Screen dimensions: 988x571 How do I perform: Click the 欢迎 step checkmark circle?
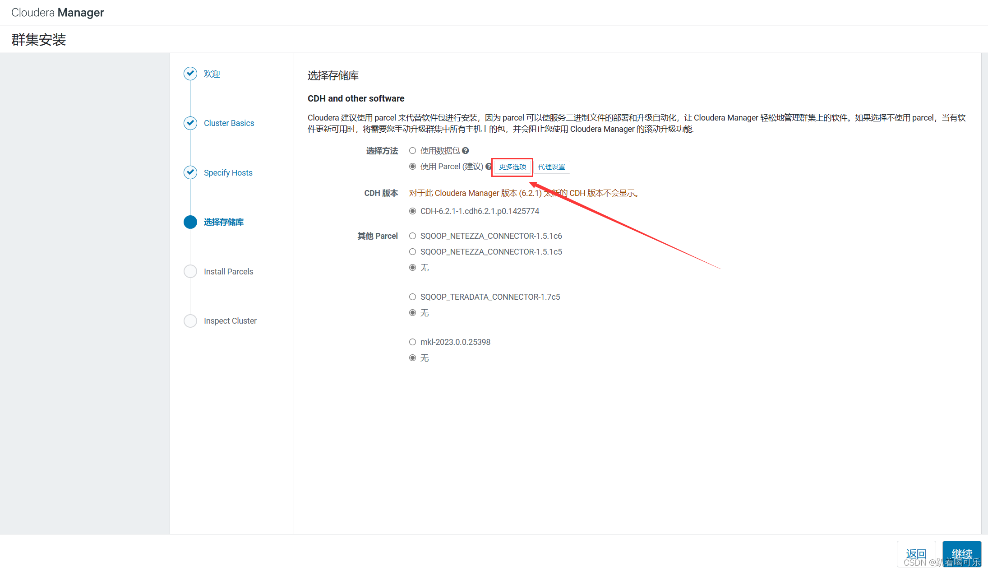pos(190,74)
